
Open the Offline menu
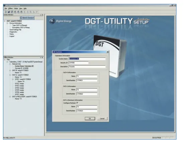(x=10, y=8)
